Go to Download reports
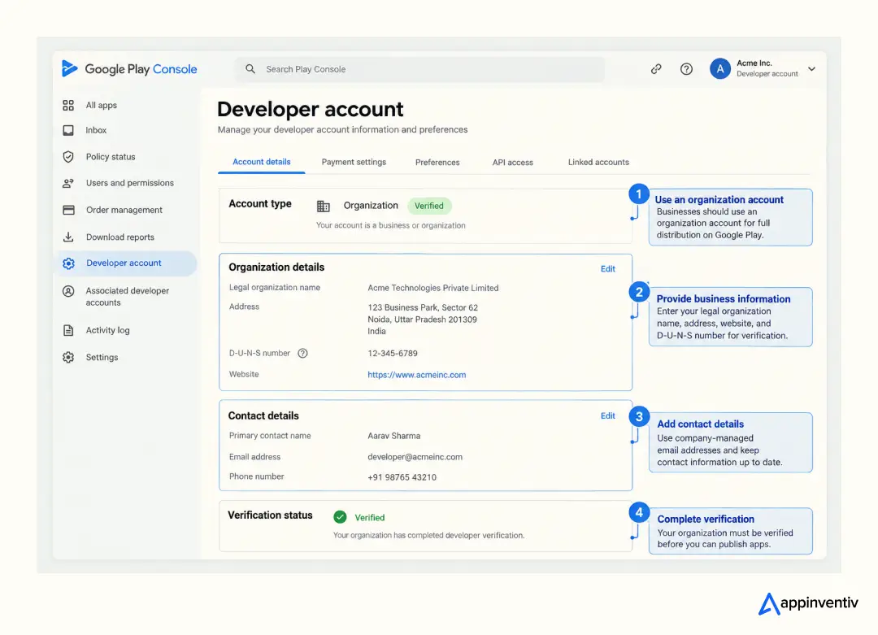Image resolution: width=878 pixels, height=635 pixels. (120, 237)
